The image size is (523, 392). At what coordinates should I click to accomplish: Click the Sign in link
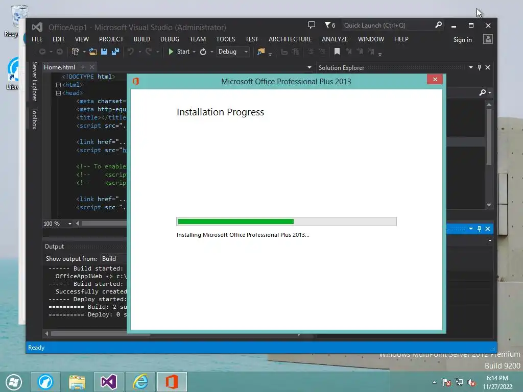(x=462, y=40)
